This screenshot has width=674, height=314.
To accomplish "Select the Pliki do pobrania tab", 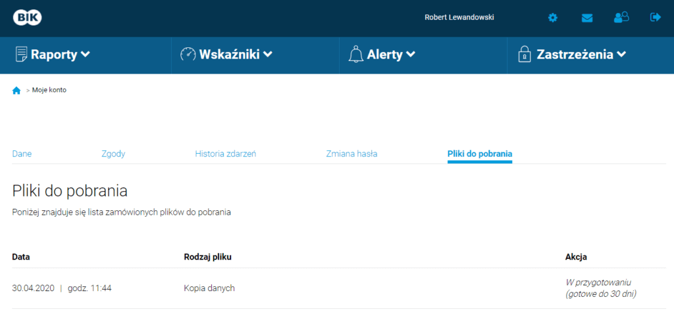I will pos(480,154).
